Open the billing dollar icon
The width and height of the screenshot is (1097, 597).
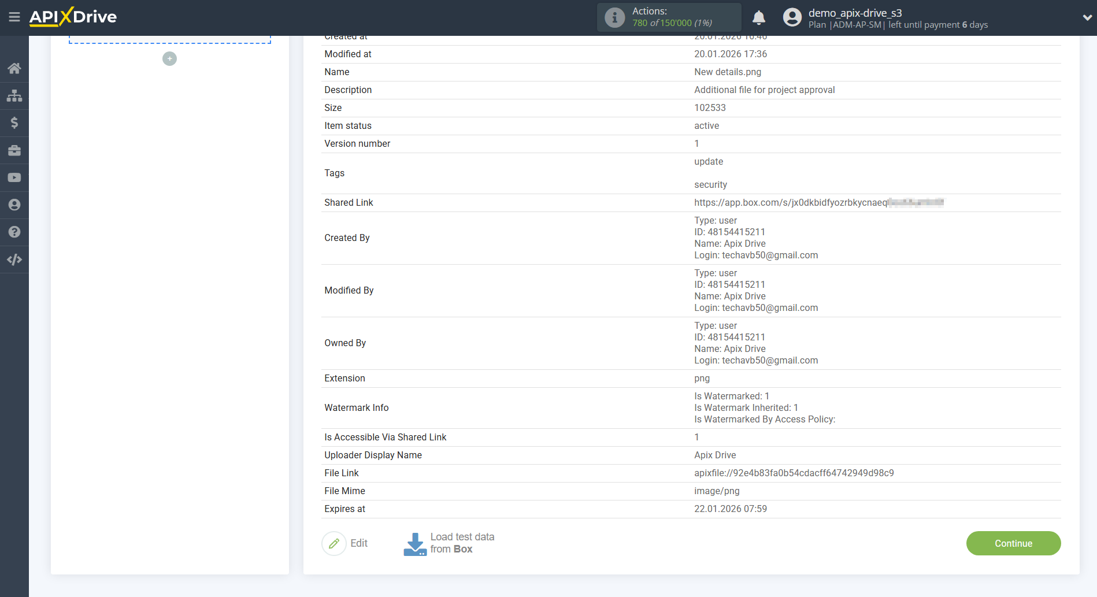tap(14, 123)
